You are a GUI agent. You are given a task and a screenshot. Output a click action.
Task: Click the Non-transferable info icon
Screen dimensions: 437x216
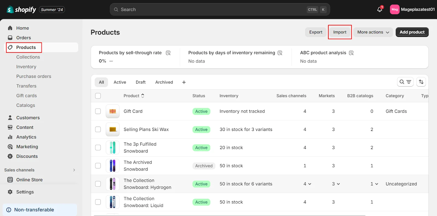[9, 210]
